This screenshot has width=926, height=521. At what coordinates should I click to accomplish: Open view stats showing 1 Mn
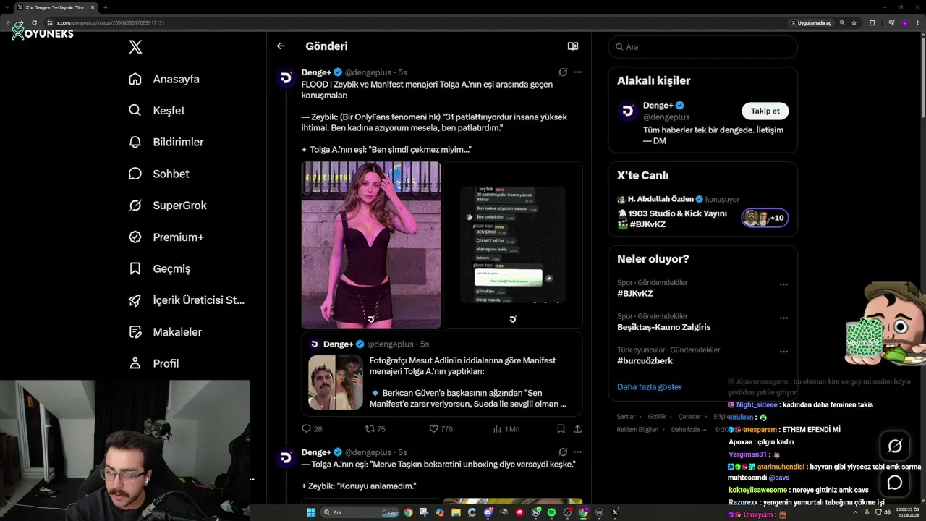tap(506, 429)
